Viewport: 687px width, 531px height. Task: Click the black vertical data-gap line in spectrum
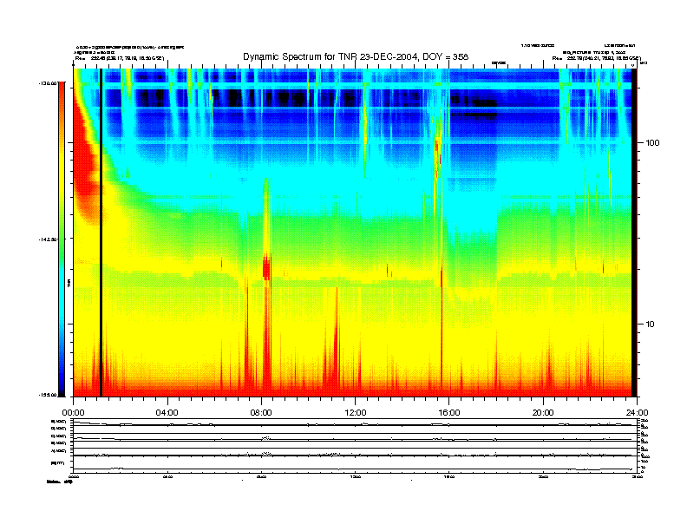[x=101, y=233]
